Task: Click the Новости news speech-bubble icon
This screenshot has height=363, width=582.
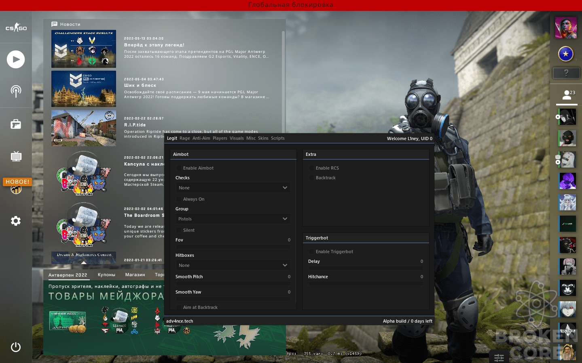Action: 54,24
